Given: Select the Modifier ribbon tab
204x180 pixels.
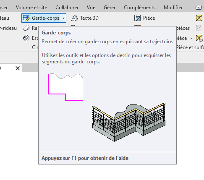Looking at the screenshot, I should coord(173,8).
